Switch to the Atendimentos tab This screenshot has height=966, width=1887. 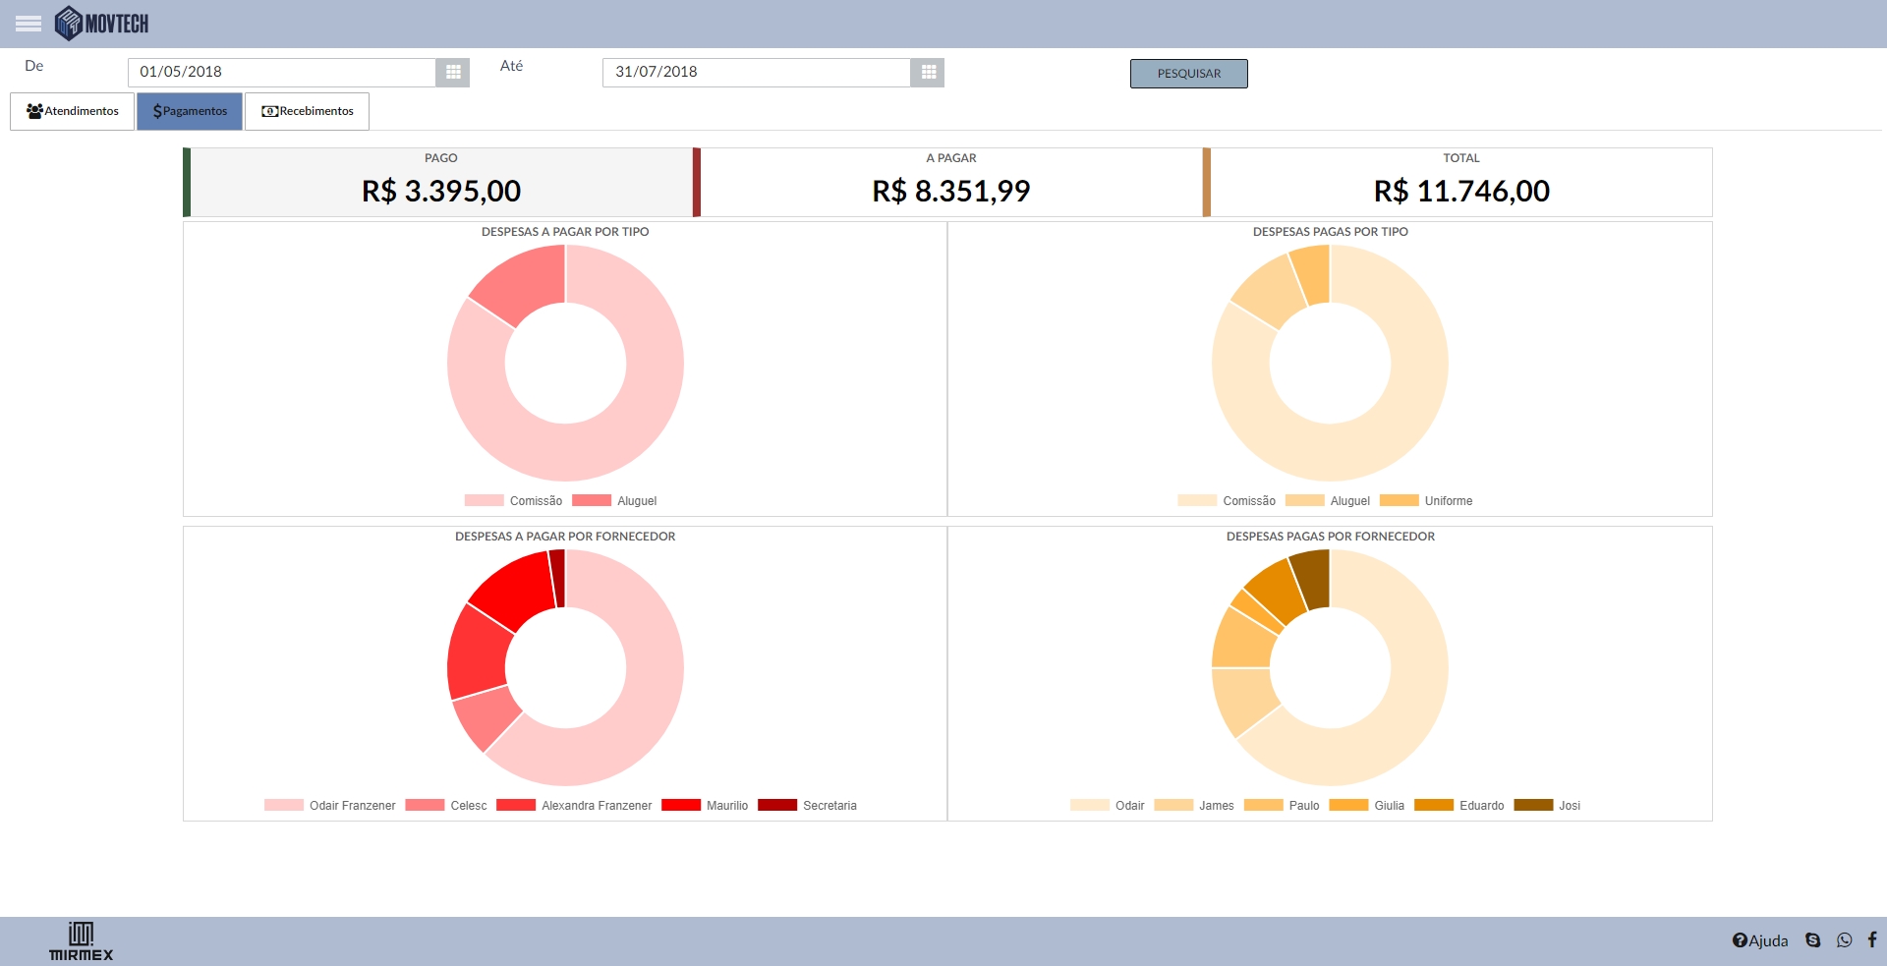(x=73, y=111)
